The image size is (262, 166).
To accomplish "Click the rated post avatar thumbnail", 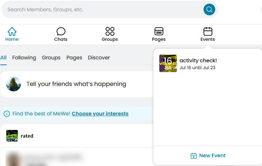I will [12, 136].
